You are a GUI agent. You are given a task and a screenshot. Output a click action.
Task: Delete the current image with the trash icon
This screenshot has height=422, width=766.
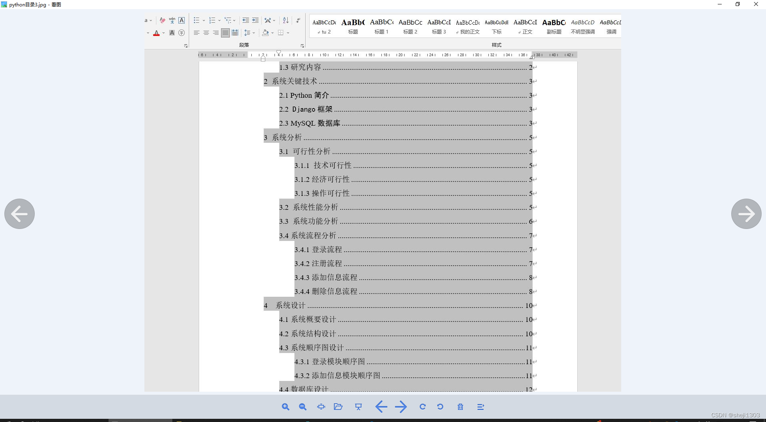pyautogui.click(x=460, y=407)
